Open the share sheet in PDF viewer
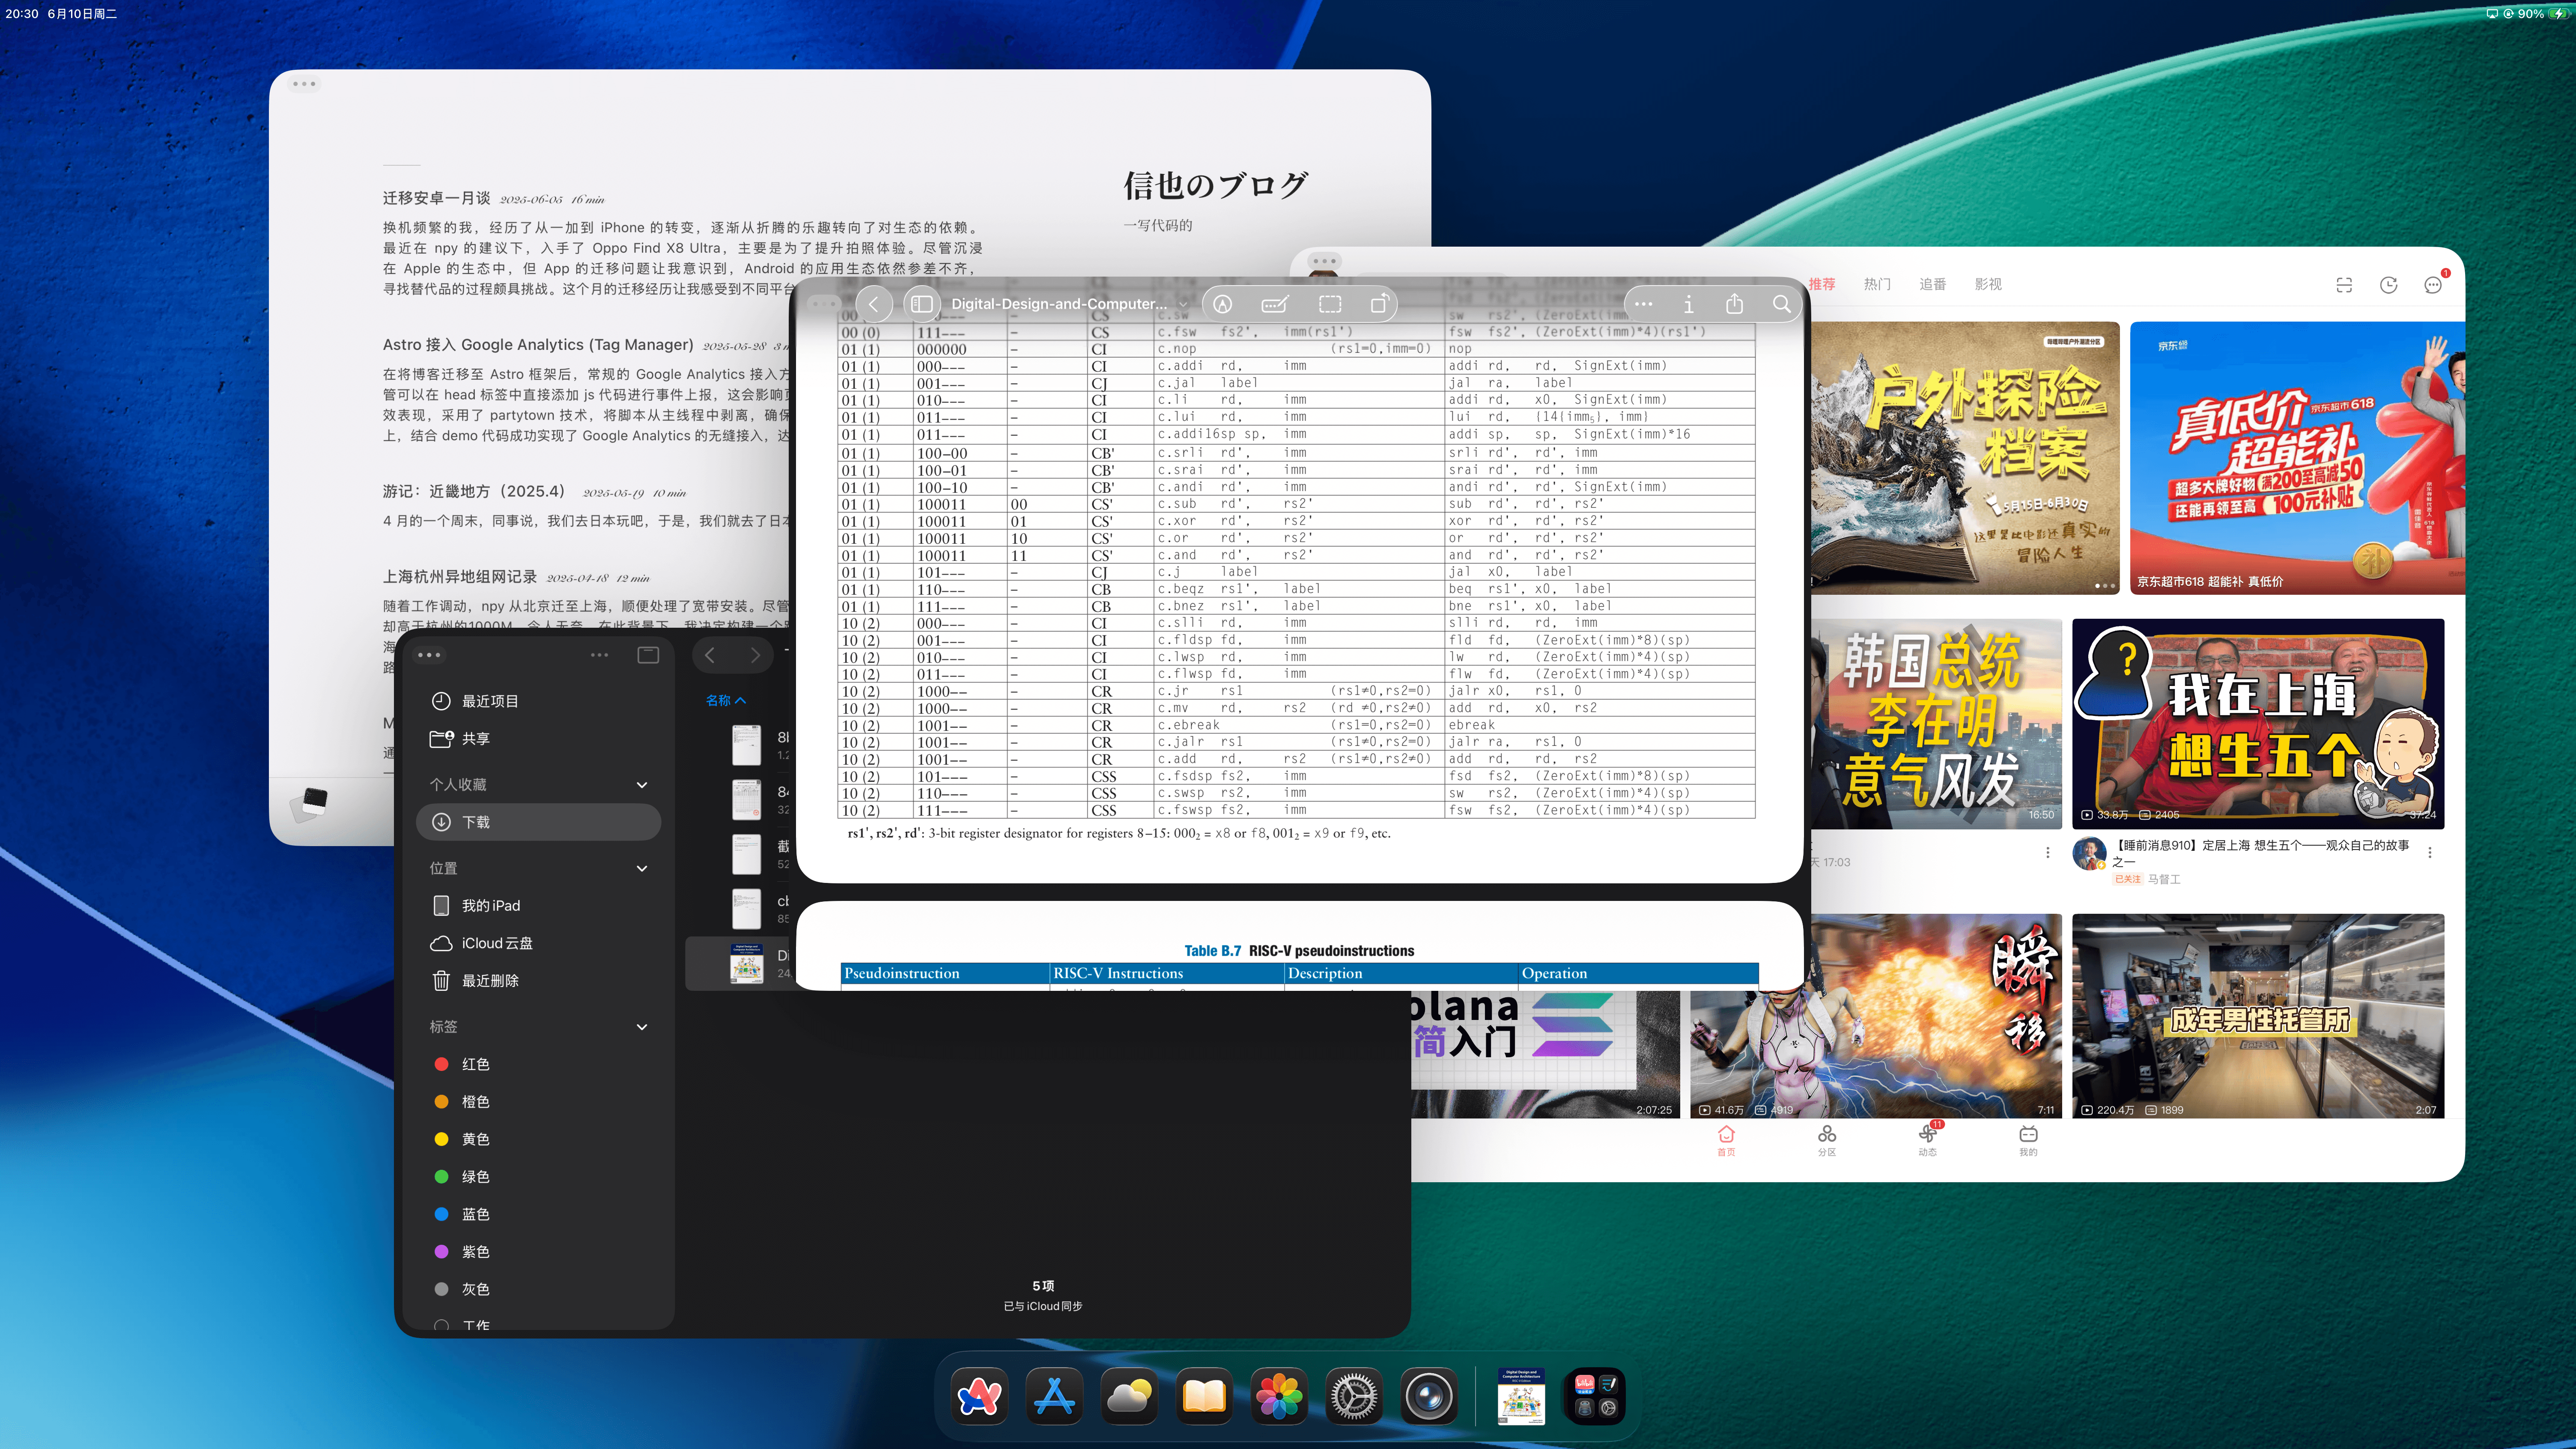This screenshot has height=1449, width=2576. [x=1734, y=304]
